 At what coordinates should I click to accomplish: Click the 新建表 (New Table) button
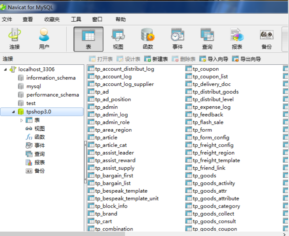point(156,59)
